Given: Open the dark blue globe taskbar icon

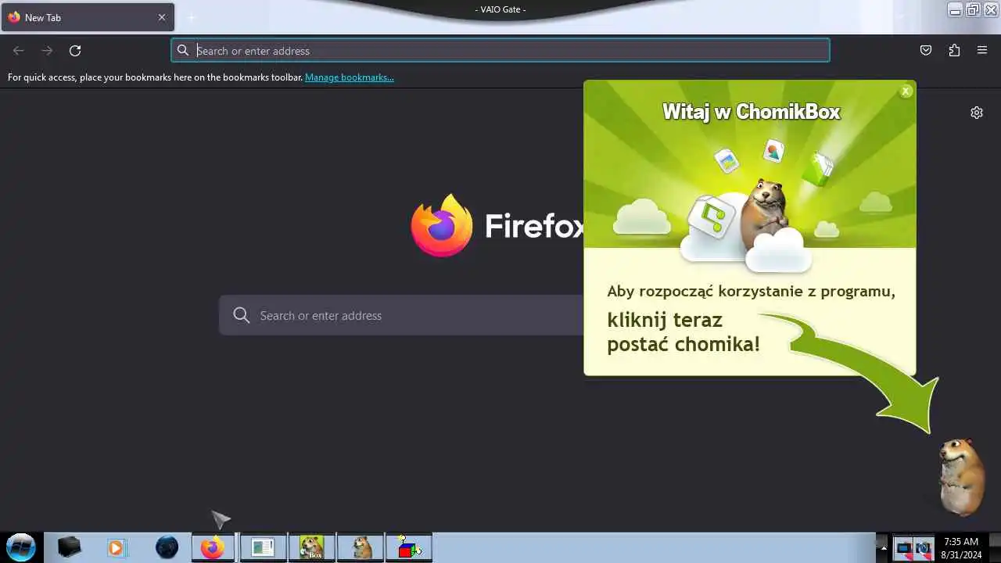Looking at the screenshot, I should [167, 547].
